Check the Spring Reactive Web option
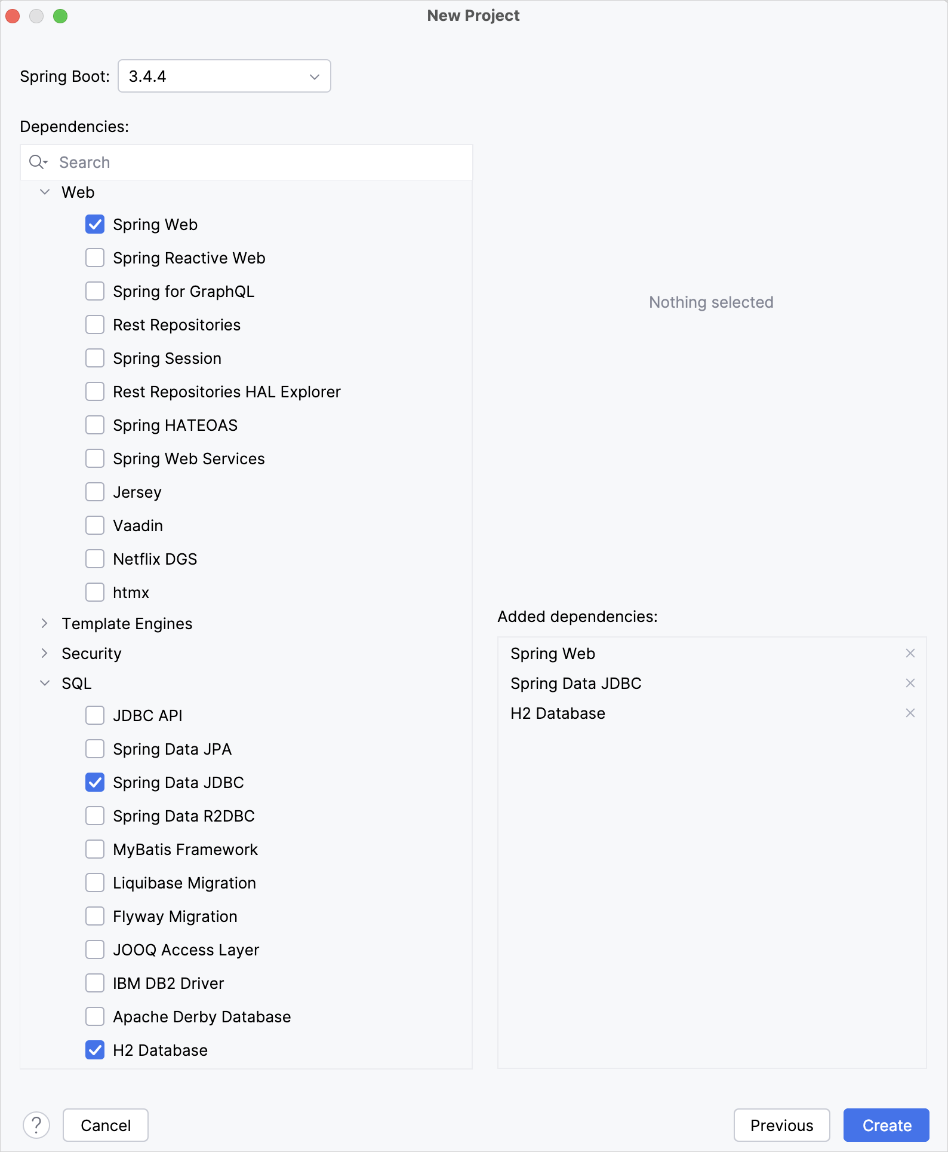 pos(95,258)
